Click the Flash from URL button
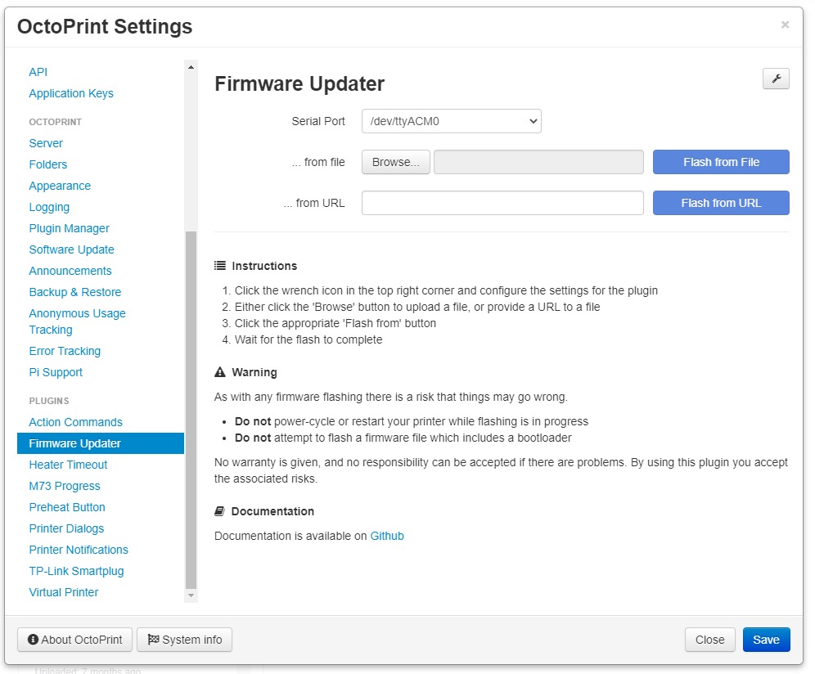The width and height of the screenshot is (815, 674). tap(721, 203)
